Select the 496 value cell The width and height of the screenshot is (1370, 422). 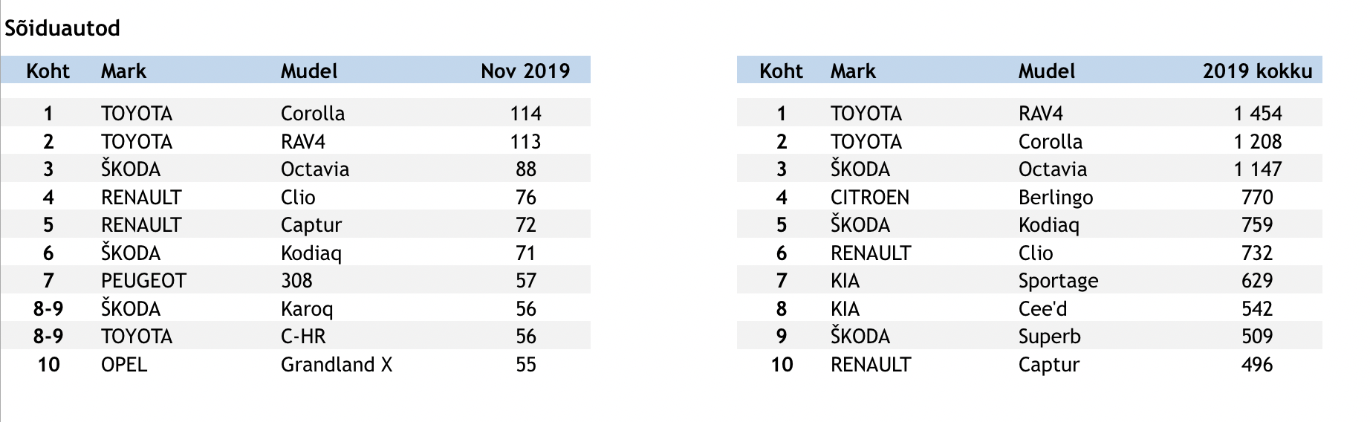point(1257,365)
